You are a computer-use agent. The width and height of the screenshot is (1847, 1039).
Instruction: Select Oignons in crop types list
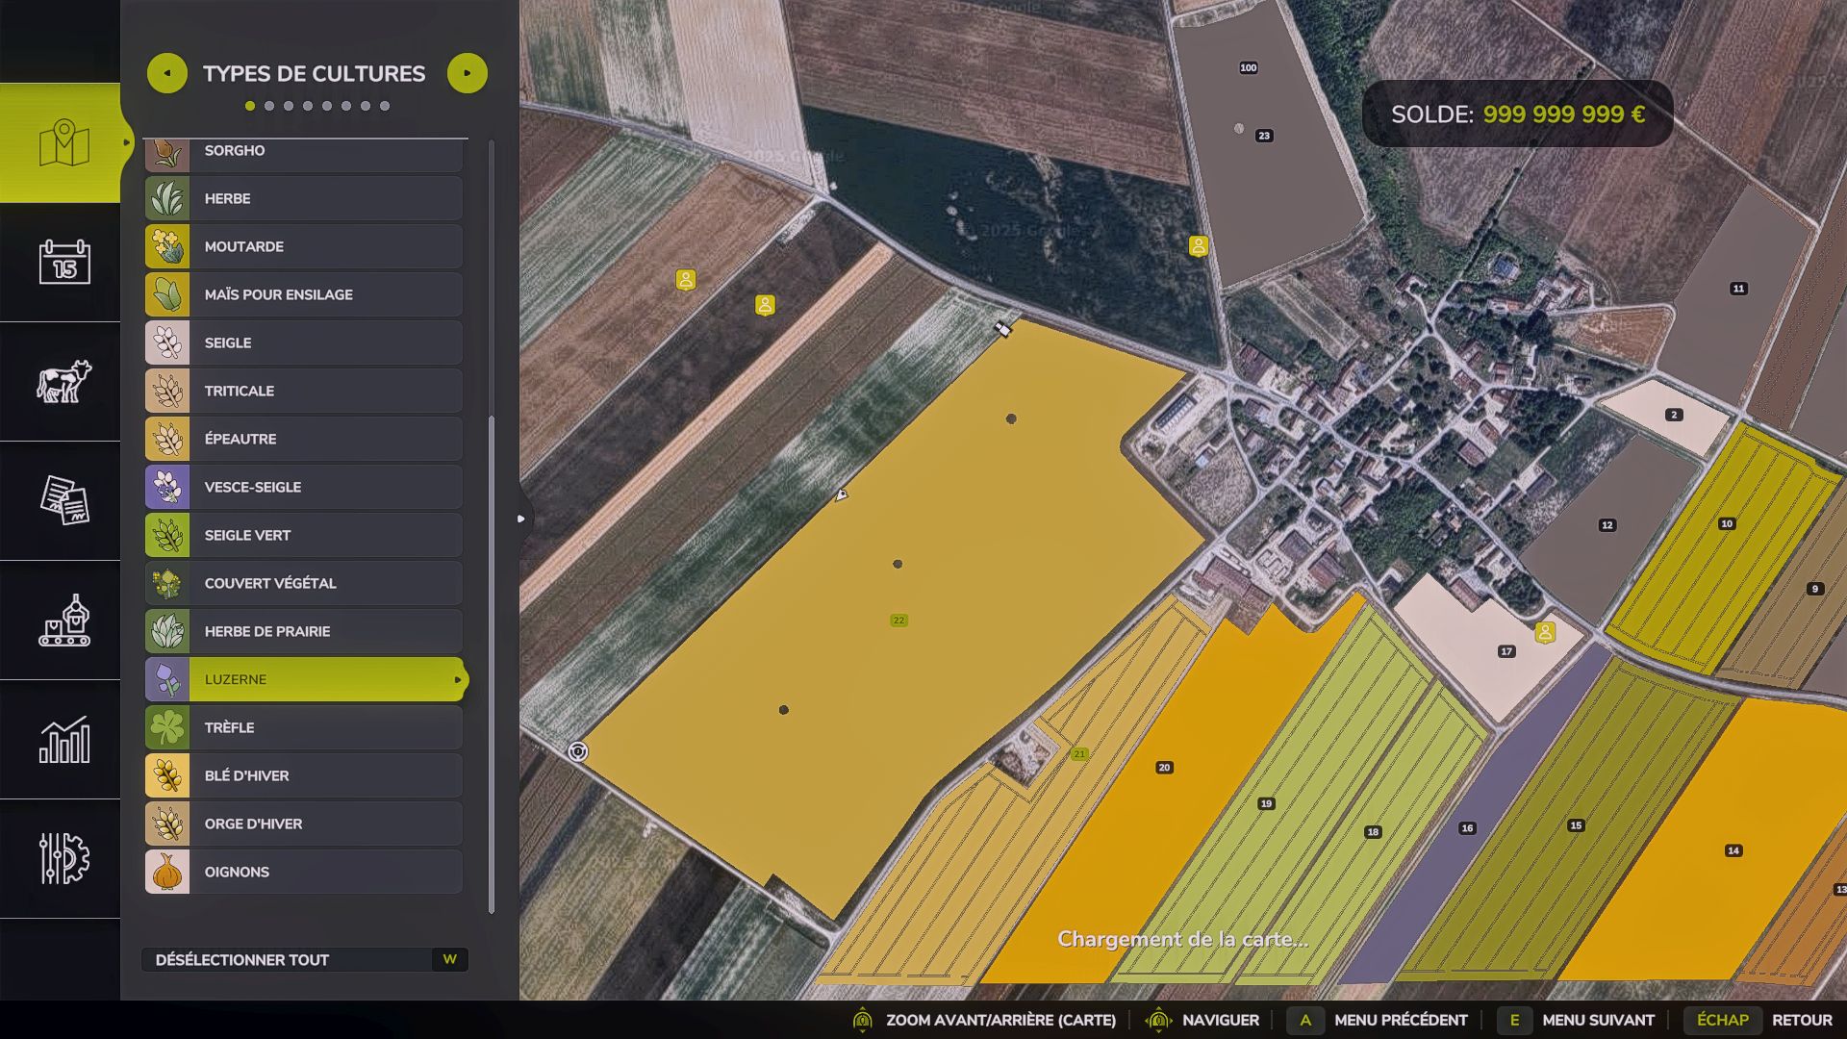[304, 872]
